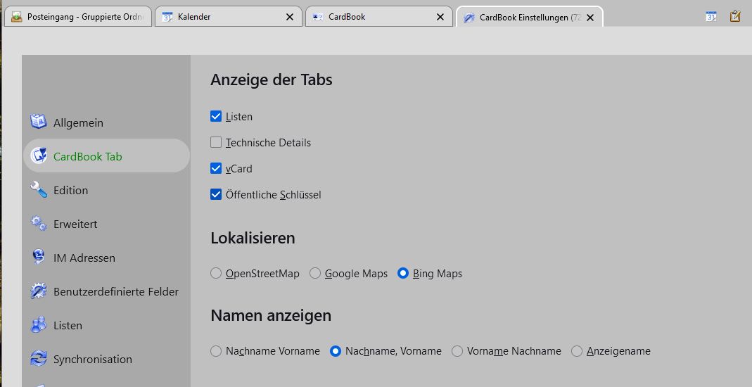The height and width of the screenshot is (387, 752).
Task: Select Vorname Nachname name display
Action: 457,351
